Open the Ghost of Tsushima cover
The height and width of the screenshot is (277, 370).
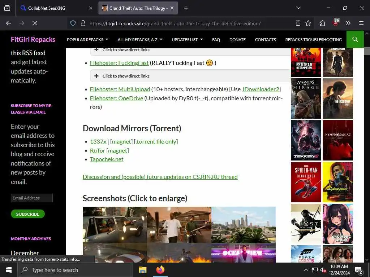(x=306, y=224)
